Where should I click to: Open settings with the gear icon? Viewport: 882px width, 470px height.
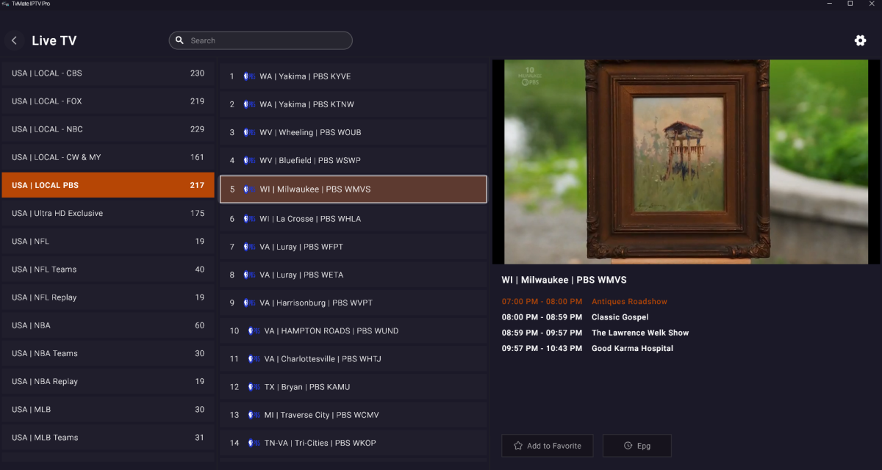[x=860, y=40]
